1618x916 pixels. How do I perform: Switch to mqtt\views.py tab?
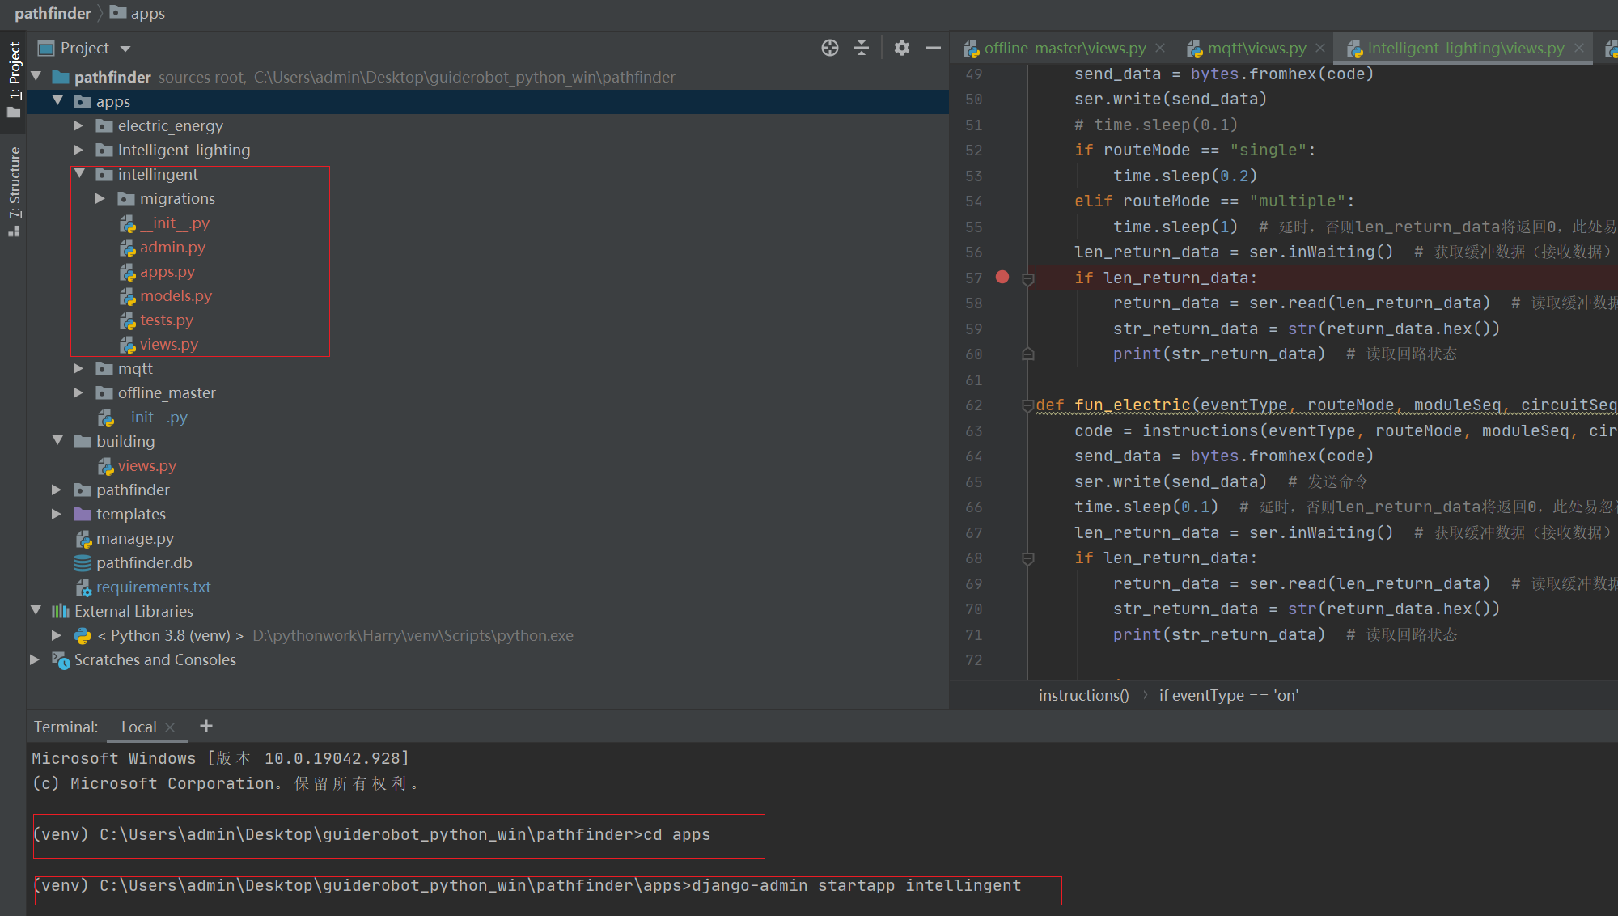point(1256,49)
